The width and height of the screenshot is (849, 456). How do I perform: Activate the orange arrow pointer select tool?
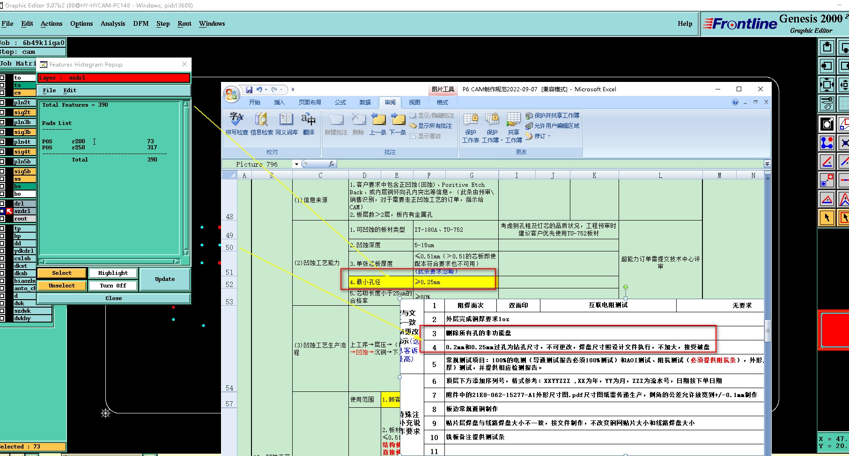827,218
